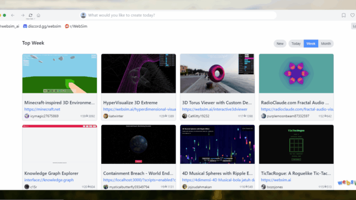Click the websim.ai/hyperdimensional-visua link
The image size is (356, 200).
pyautogui.click(x=140, y=109)
